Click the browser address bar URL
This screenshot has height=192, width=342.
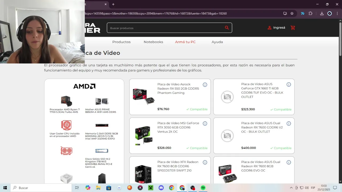click(x=156, y=13)
